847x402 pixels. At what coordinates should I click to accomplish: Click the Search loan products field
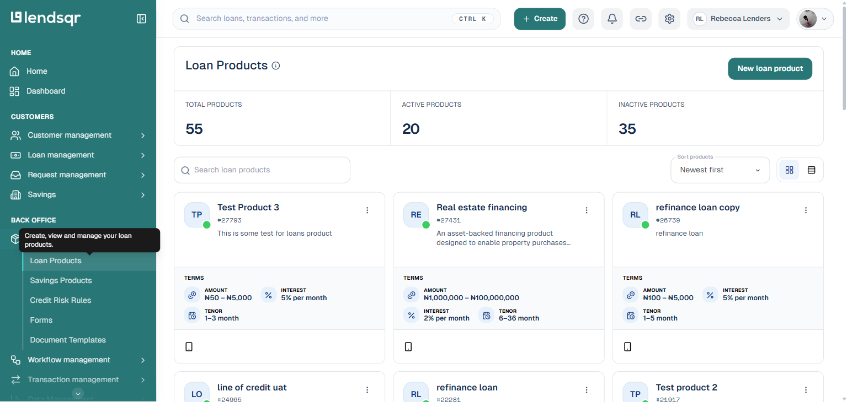(x=262, y=170)
